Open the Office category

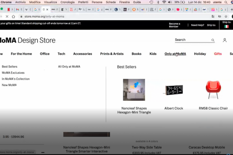(45, 54)
